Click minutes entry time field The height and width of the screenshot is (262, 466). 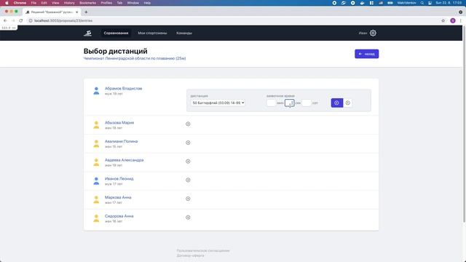point(271,103)
